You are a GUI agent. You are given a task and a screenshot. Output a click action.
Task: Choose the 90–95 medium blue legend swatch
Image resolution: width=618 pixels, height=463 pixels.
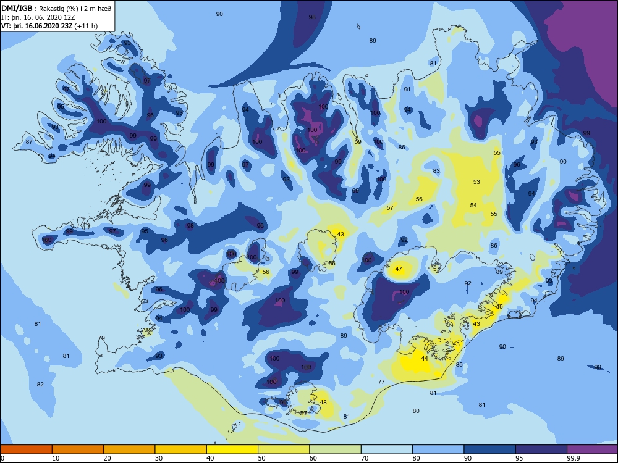[x=490, y=449]
